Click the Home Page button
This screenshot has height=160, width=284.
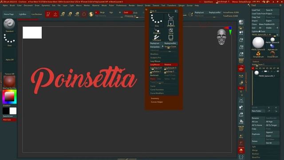[9, 14]
